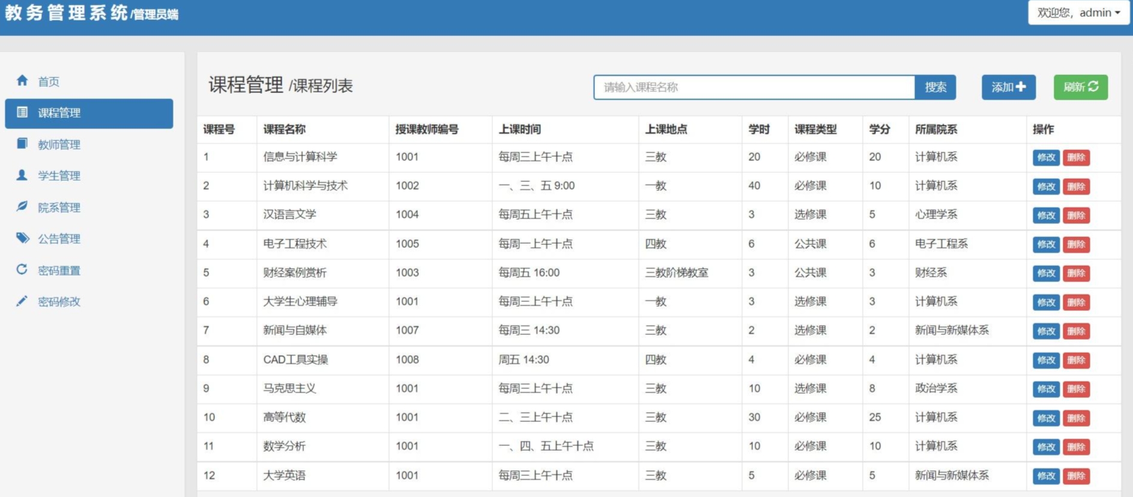Click the book icon beside 教师管理
Screen dimensions: 1133x497
(x=22, y=143)
